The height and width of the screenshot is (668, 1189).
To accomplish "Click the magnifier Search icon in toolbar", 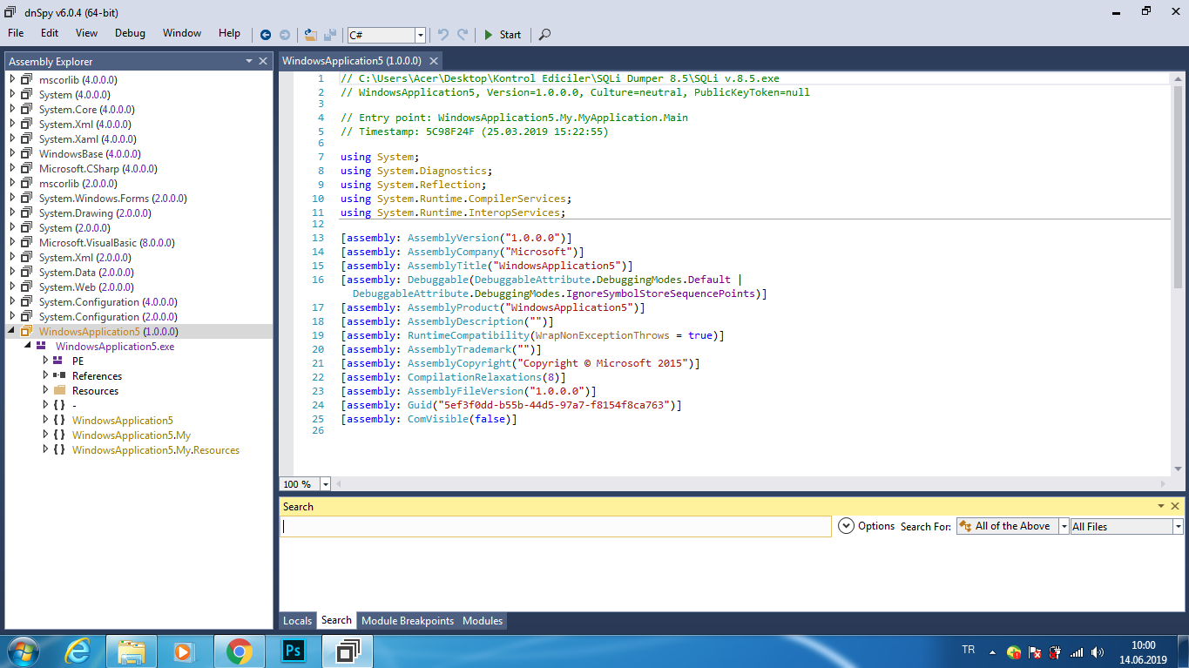I will (x=544, y=35).
